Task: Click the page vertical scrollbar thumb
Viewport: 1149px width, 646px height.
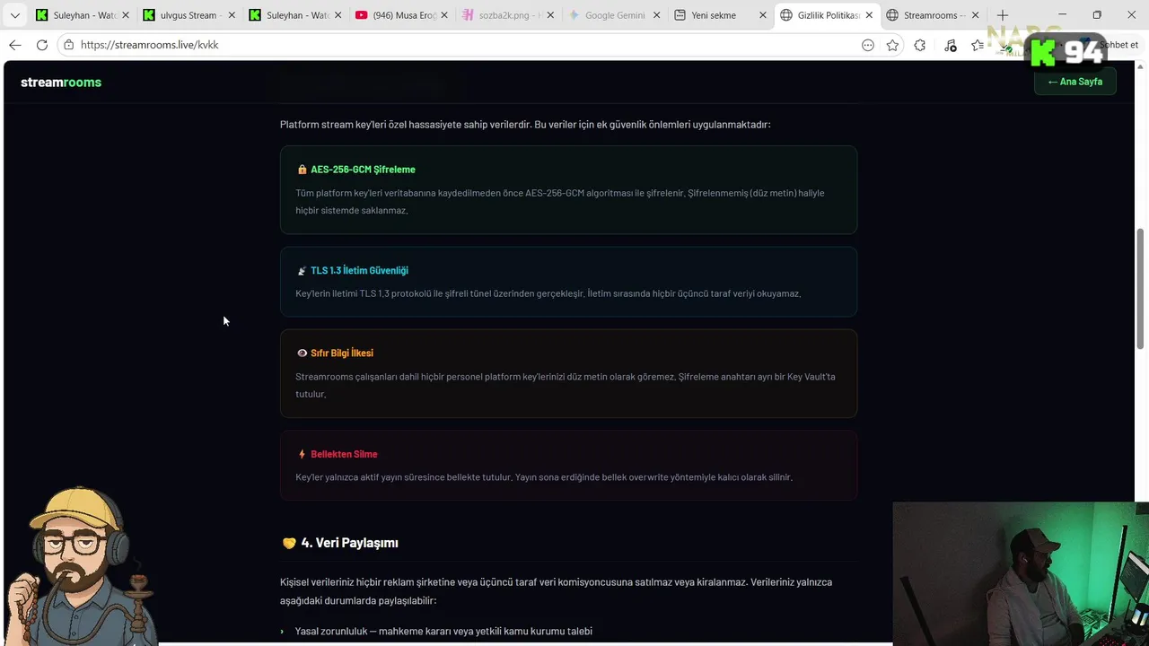Action: pos(1141,287)
